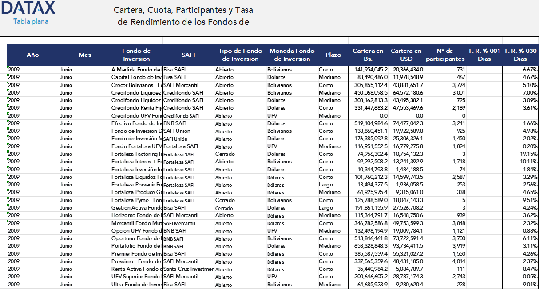Screen dimensions: 539x289
Task: Click the Fondo de Inversión header
Action: (136, 55)
